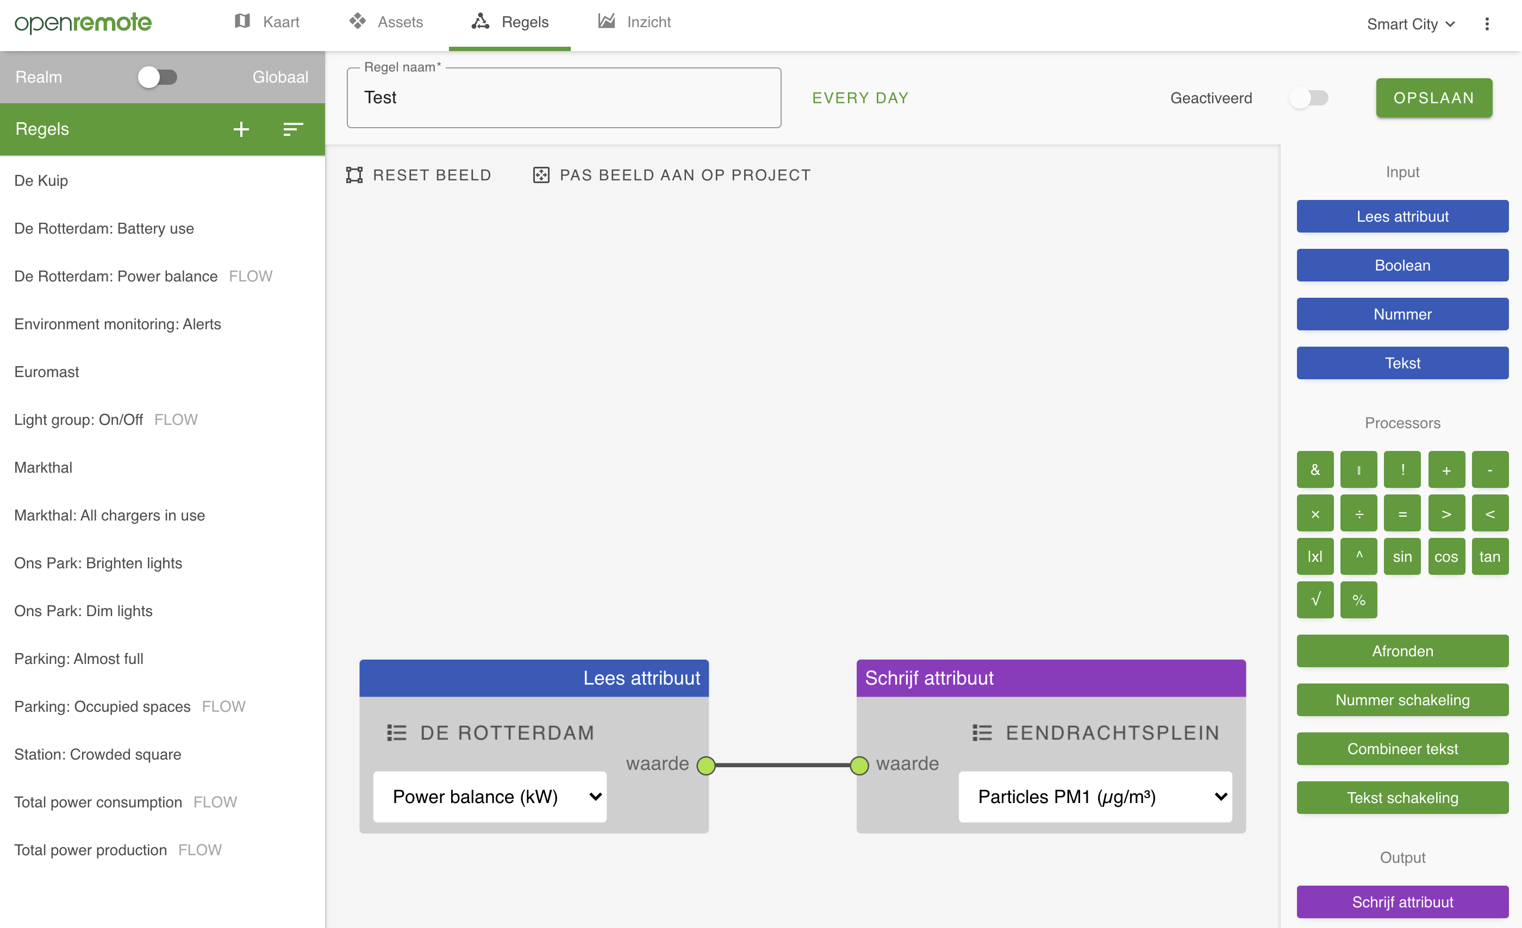This screenshot has width=1522, height=928.
Task: Toggle the Realm/Globaal switch
Action: coord(158,77)
